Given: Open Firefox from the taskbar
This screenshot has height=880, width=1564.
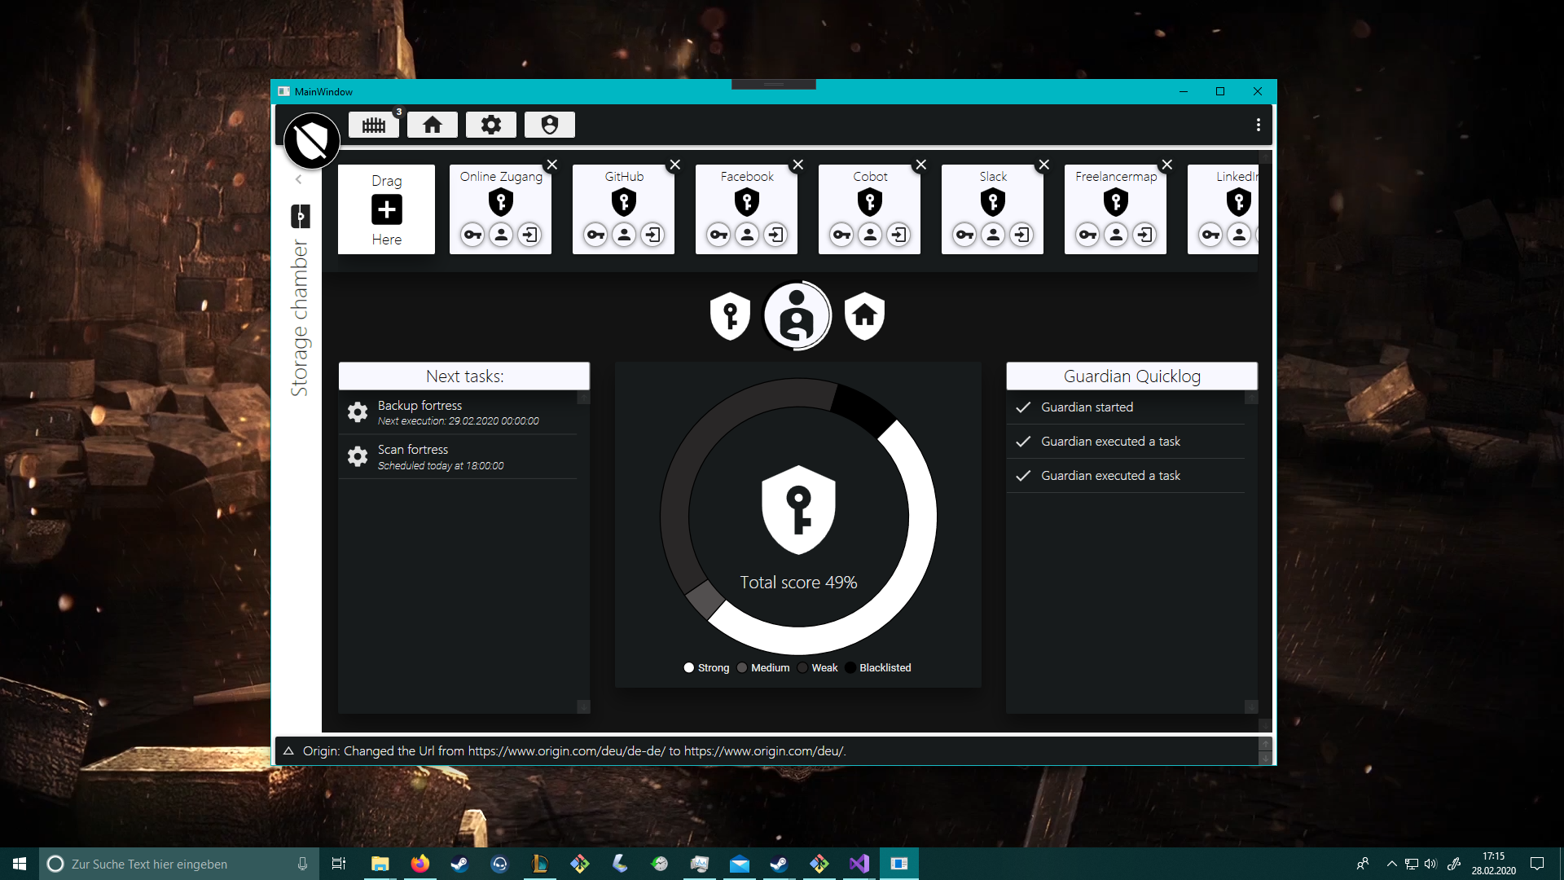Looking at the screenshot, I should 420,864.
